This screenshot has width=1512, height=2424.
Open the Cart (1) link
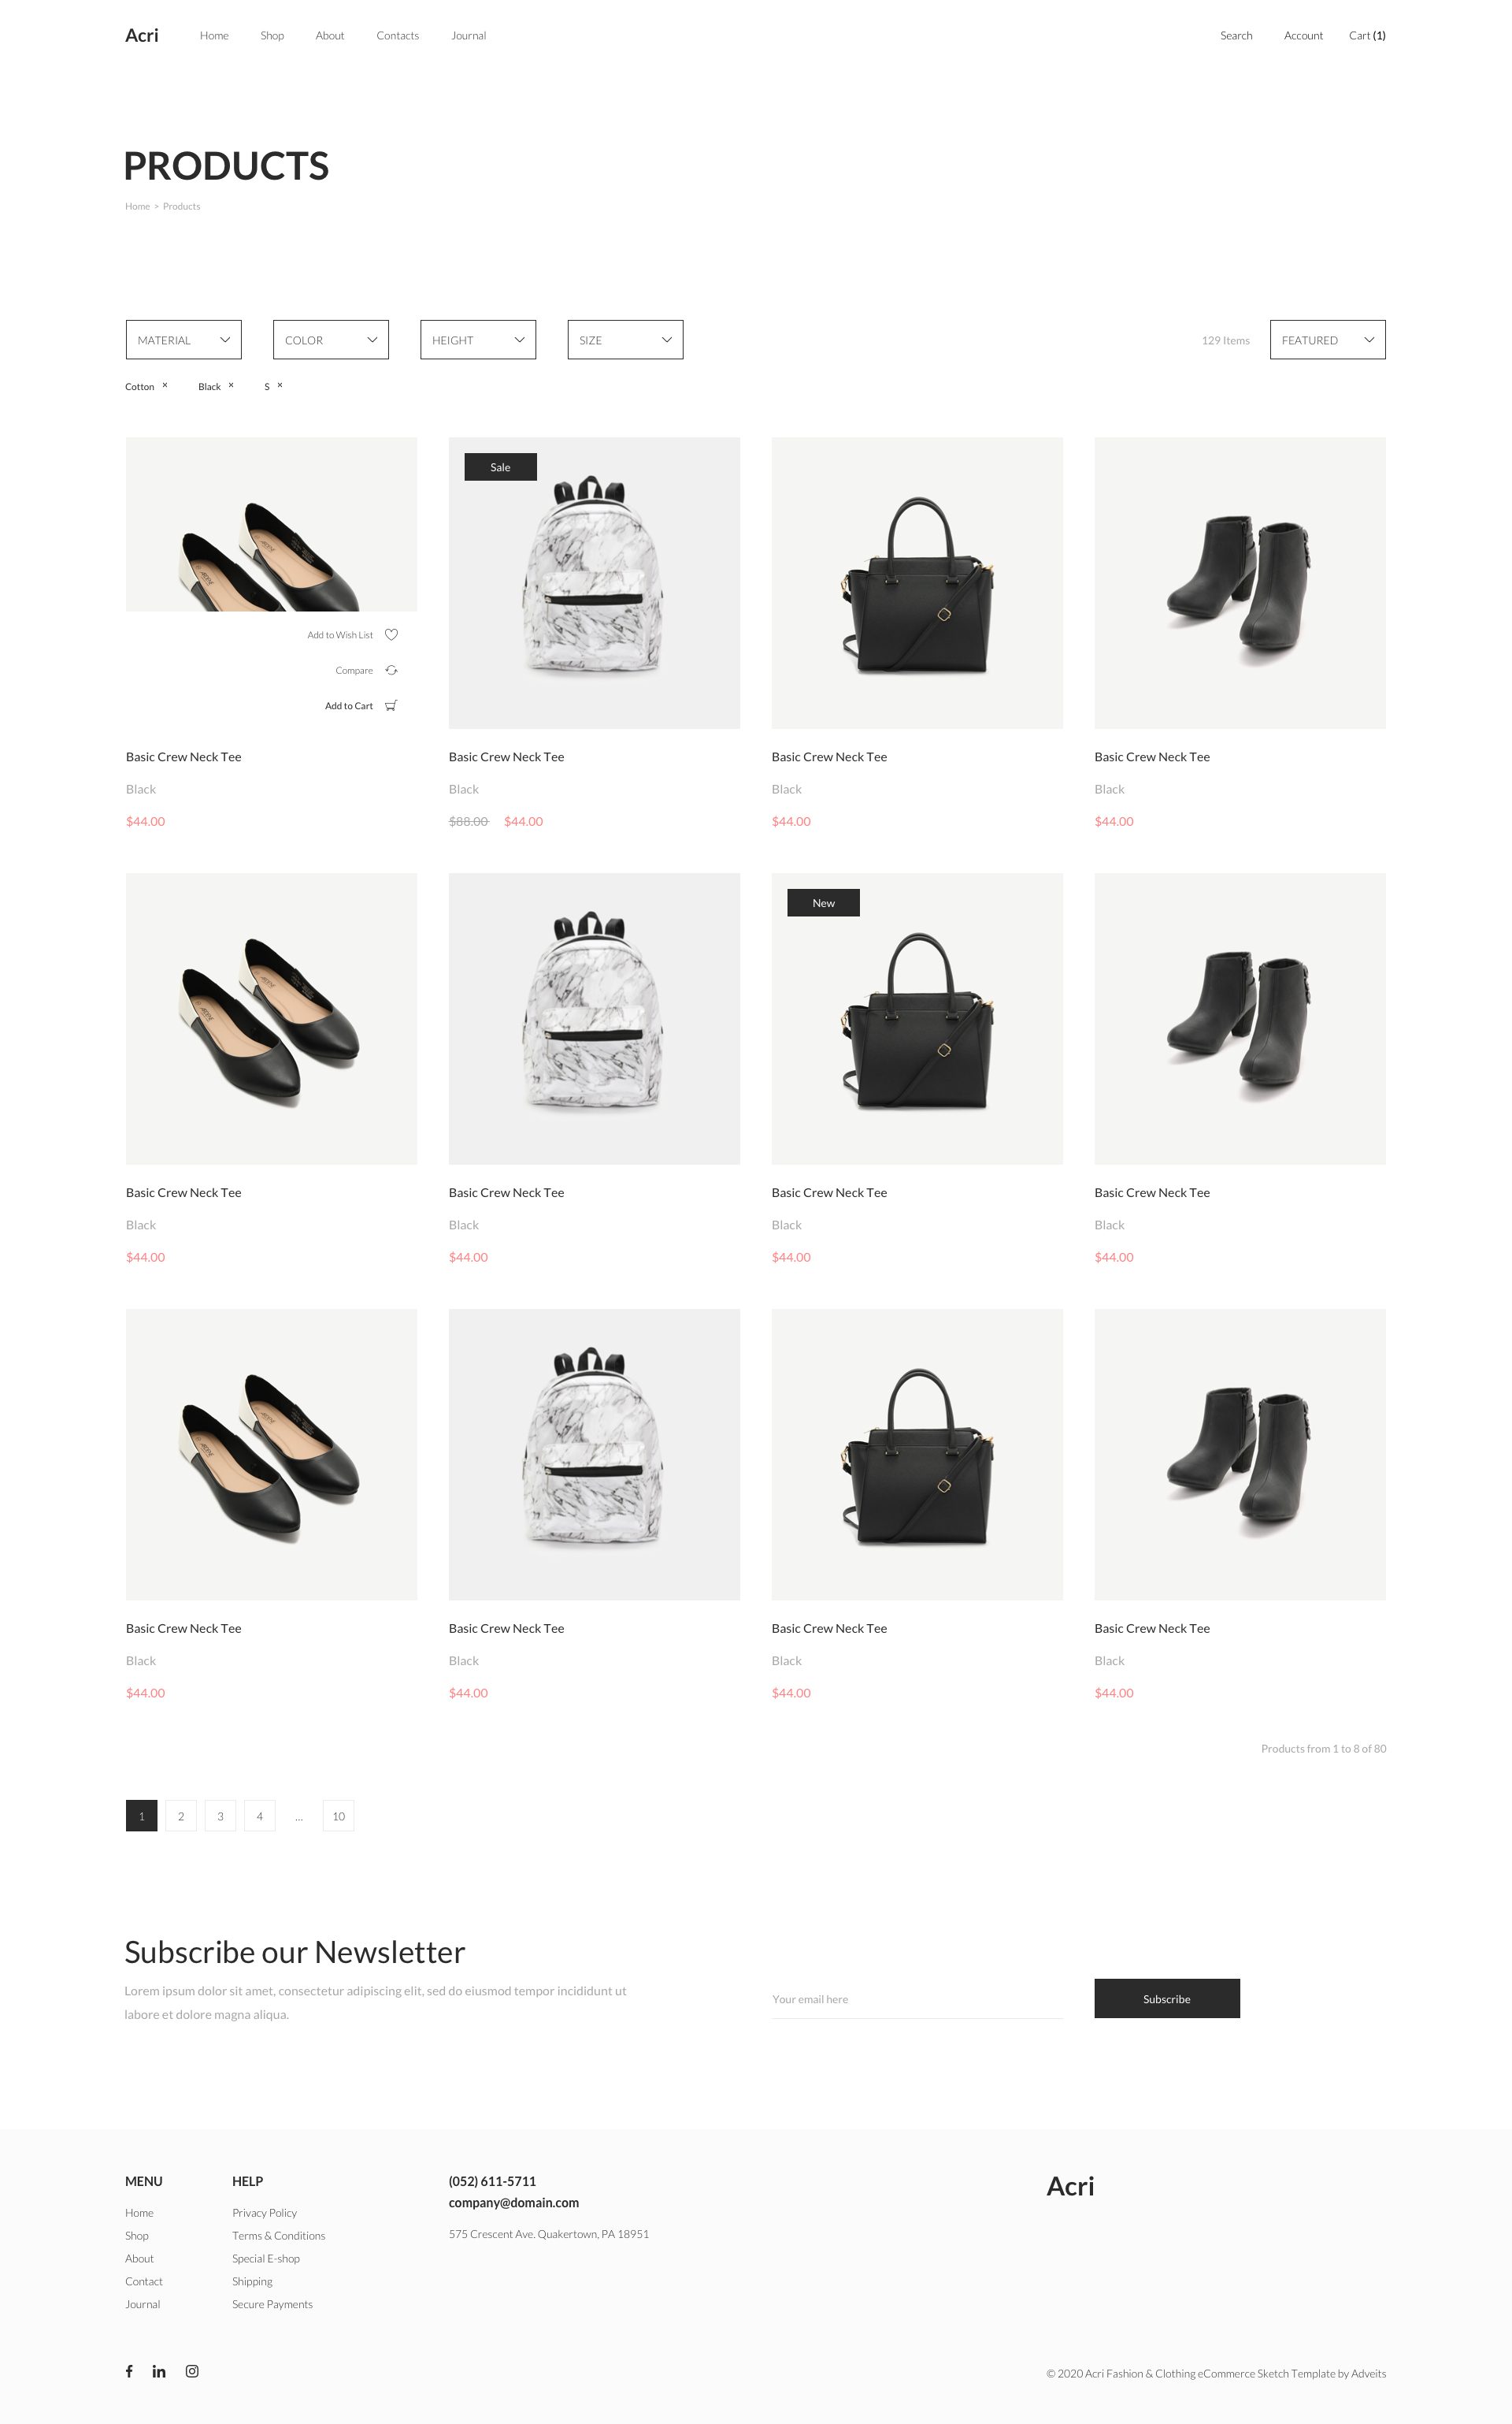coord(1367,36)
